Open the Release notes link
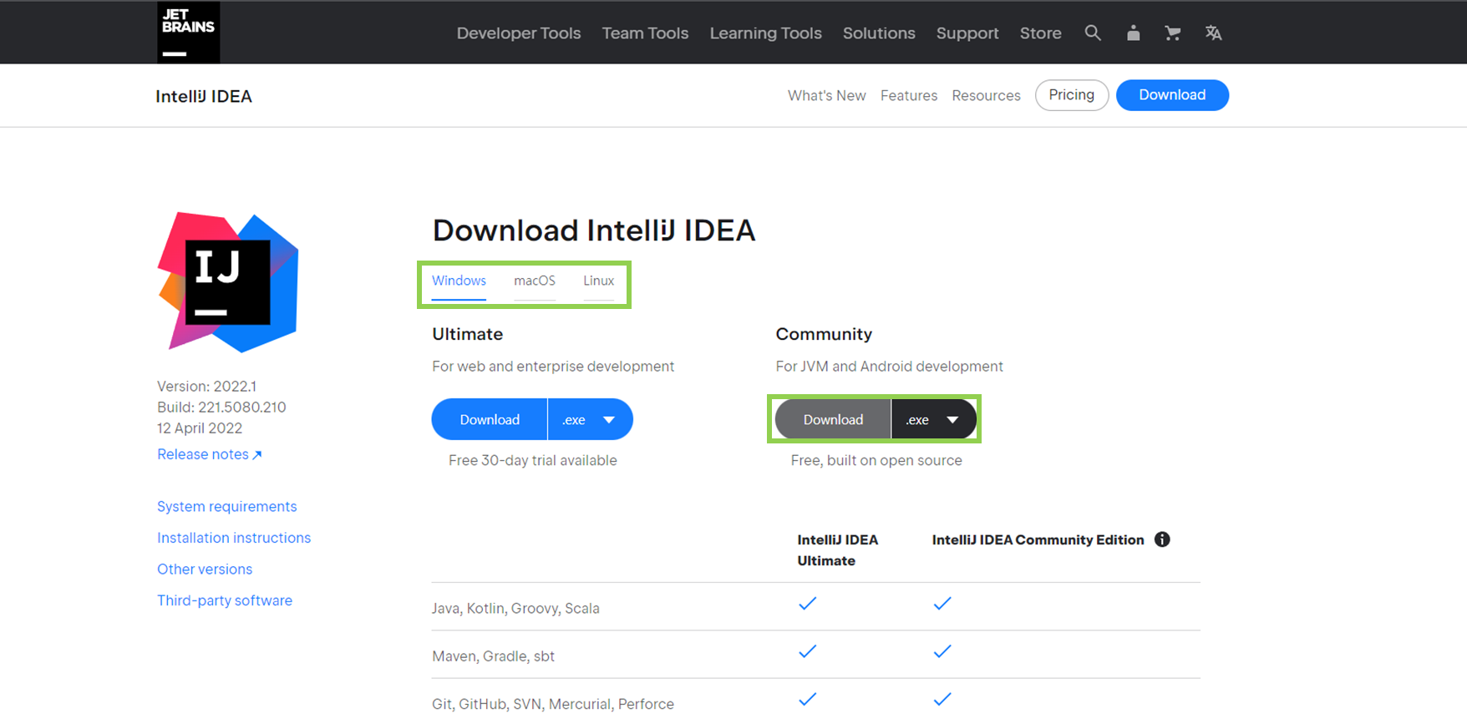This screenshot has height=719, width=1467. tap(210, 454)
